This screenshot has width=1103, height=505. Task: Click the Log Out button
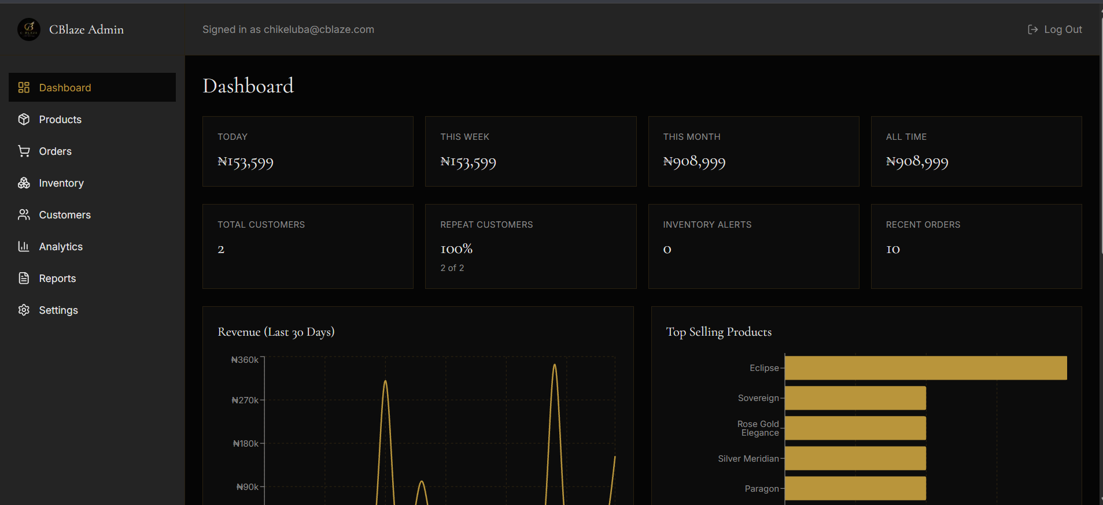pyautogui.click(x=1054, y=29)
